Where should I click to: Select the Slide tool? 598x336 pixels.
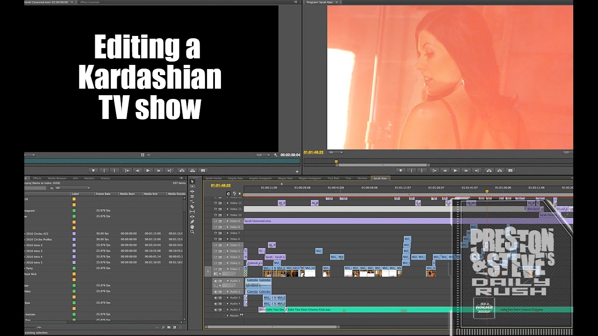192,217
